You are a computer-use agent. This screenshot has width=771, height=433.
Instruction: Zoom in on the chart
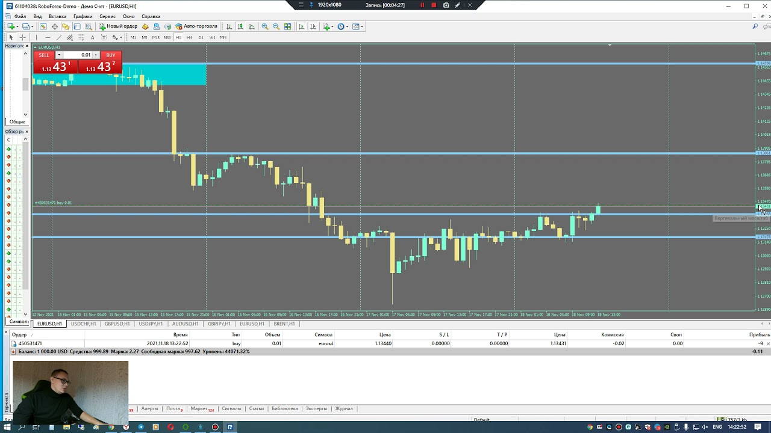coord(265,26)
